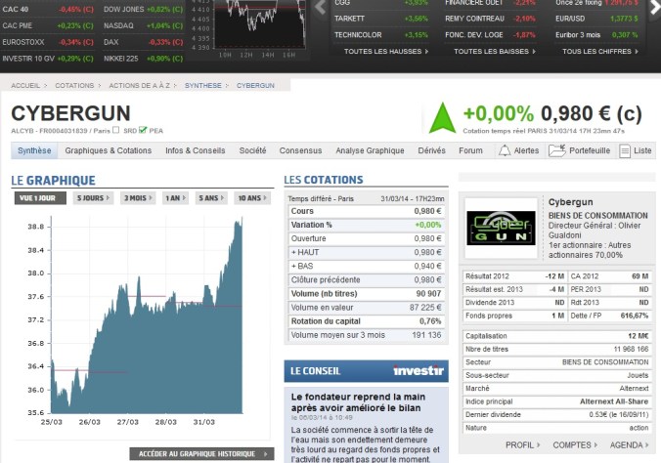Switch to Graphiques & Cotations tab
The height and width of the screenshot is (463, 661).
[x=108, y=150]
